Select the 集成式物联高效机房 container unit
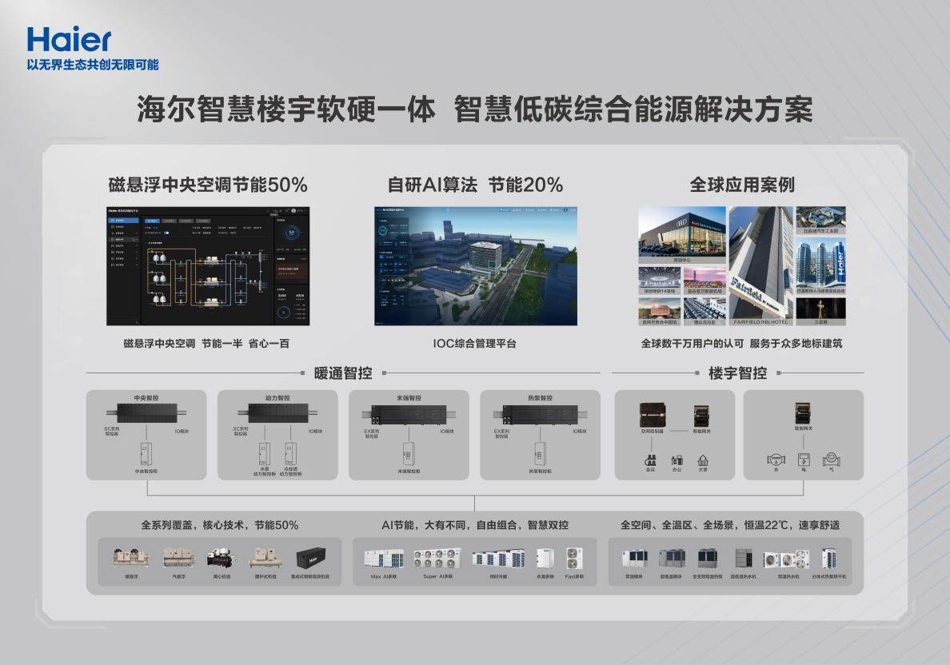 click(x=313, y=557)
